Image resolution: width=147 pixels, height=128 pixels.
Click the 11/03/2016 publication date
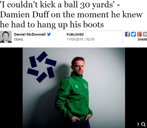(x=75, y=39)
